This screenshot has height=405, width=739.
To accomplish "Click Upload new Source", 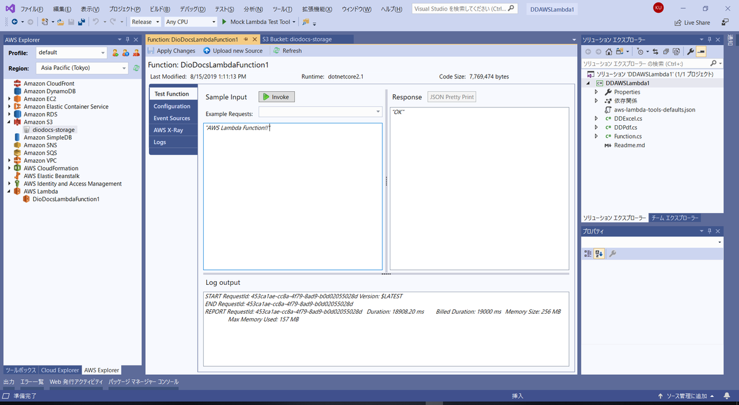I will click(x=233, y=51).
